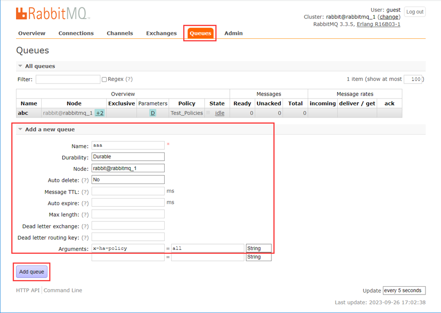Sort by the Ready column header

[x=242, y=103]
